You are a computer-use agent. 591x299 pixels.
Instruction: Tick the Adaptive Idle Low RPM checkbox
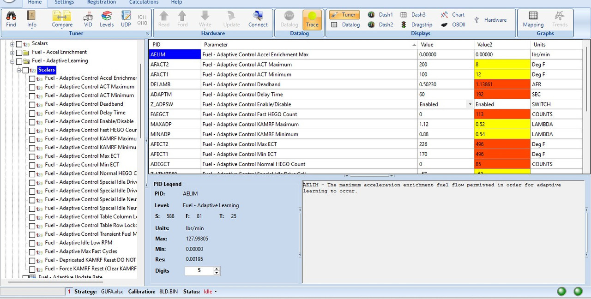coord(32,244)
